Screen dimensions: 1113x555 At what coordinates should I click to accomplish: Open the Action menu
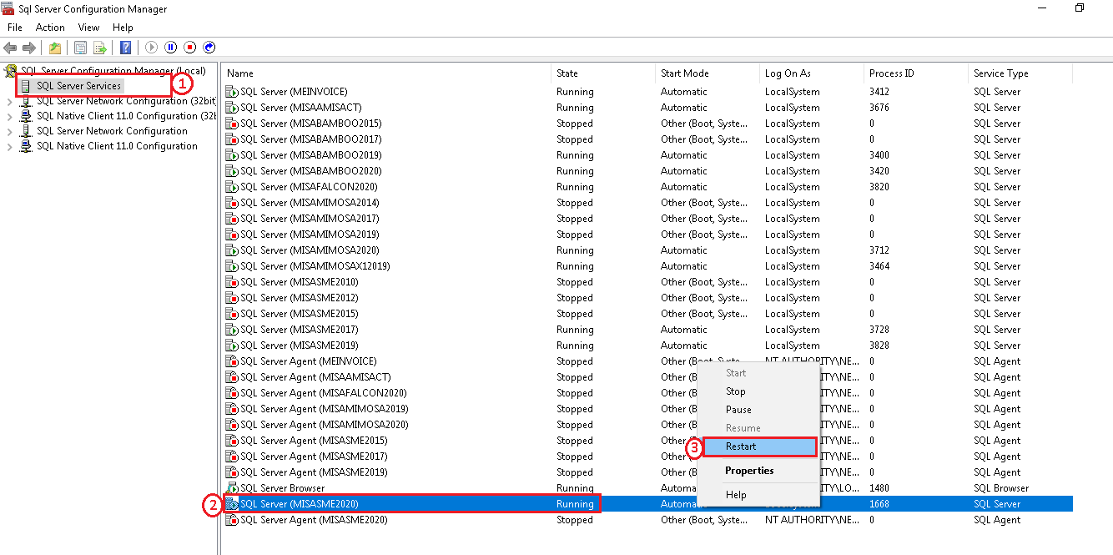point(50,28)
